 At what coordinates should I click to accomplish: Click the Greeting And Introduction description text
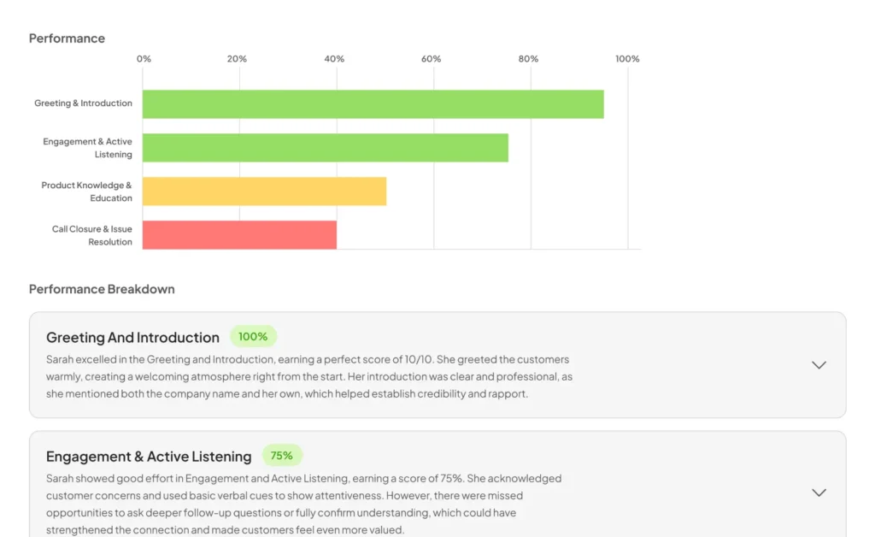[309, 376]
